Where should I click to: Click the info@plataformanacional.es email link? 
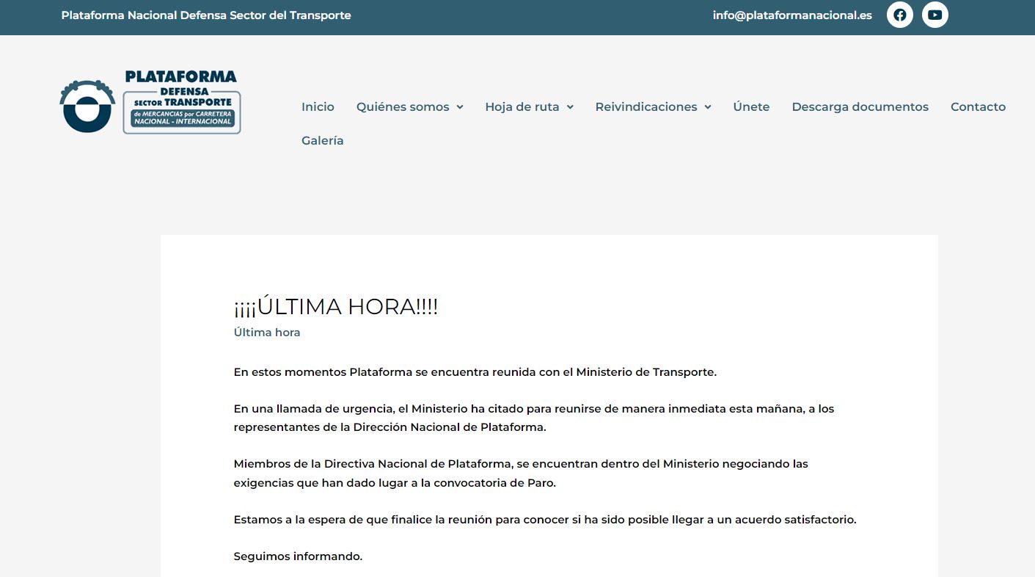(792, 15)
